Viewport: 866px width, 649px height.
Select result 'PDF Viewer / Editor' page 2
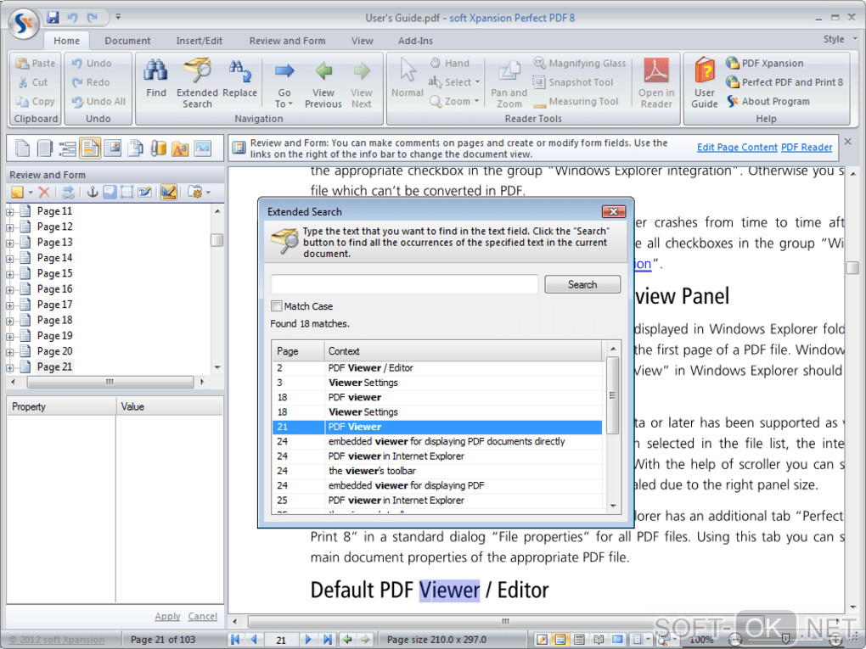[437, 367]
